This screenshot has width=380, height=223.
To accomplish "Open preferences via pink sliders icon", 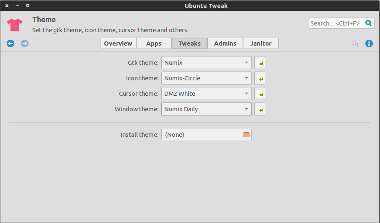I will pyautogui.click(x=354, y=44).
